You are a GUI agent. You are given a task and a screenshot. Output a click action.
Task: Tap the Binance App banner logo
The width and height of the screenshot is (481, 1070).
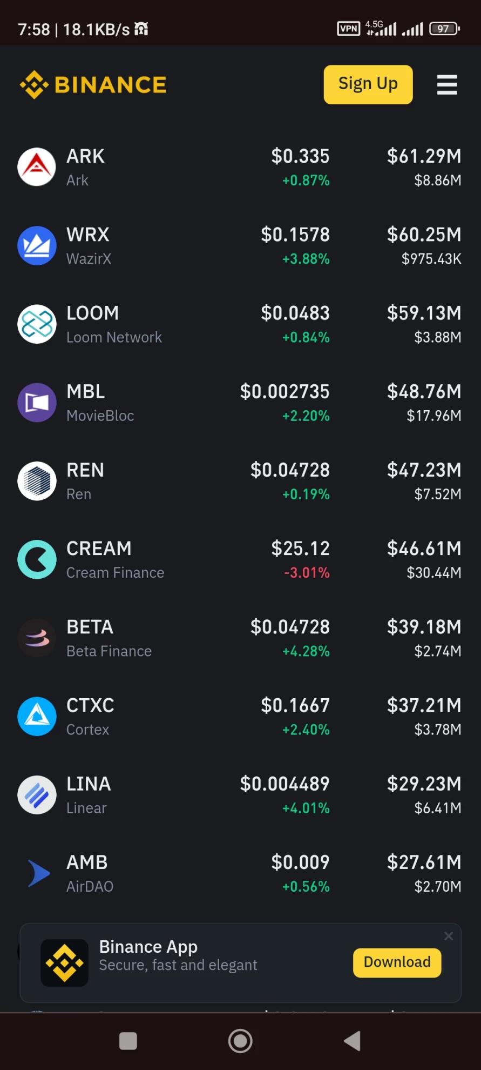coord(65,962)
